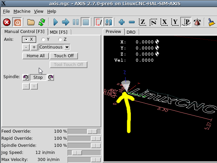Click the spindle Stop button
Screen dimensions: 217x163
click(x=38, y=77)
